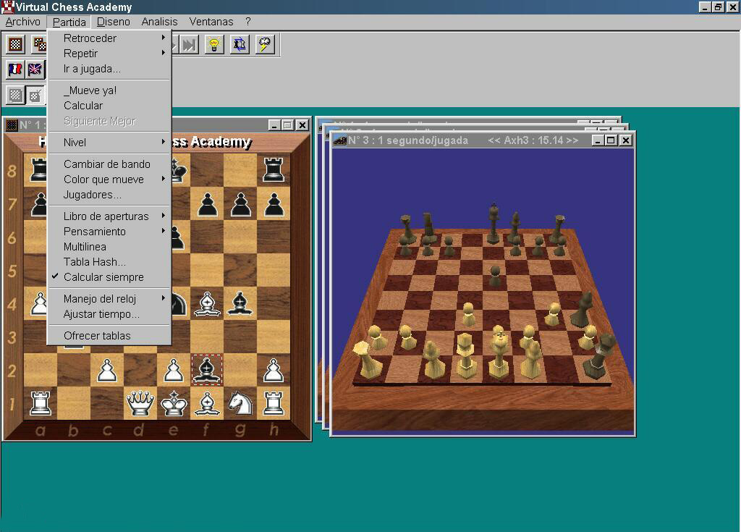741x532 pixels.
Task: Open the Ventanas menu
Action: (x=211, y=22)
